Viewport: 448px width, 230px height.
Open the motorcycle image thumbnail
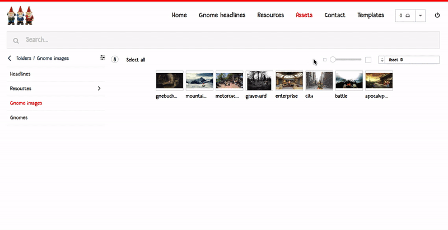230,80
